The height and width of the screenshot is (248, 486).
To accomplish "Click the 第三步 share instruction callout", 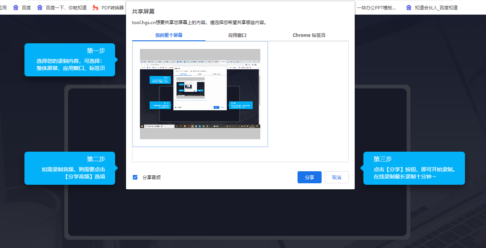I will click(x=414, y=168).
